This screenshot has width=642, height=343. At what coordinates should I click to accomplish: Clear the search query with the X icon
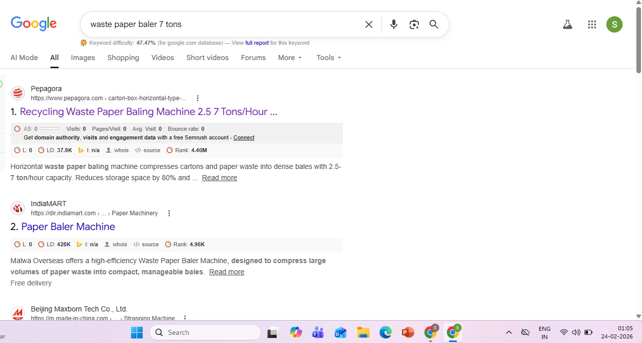(x=369, y=24)
